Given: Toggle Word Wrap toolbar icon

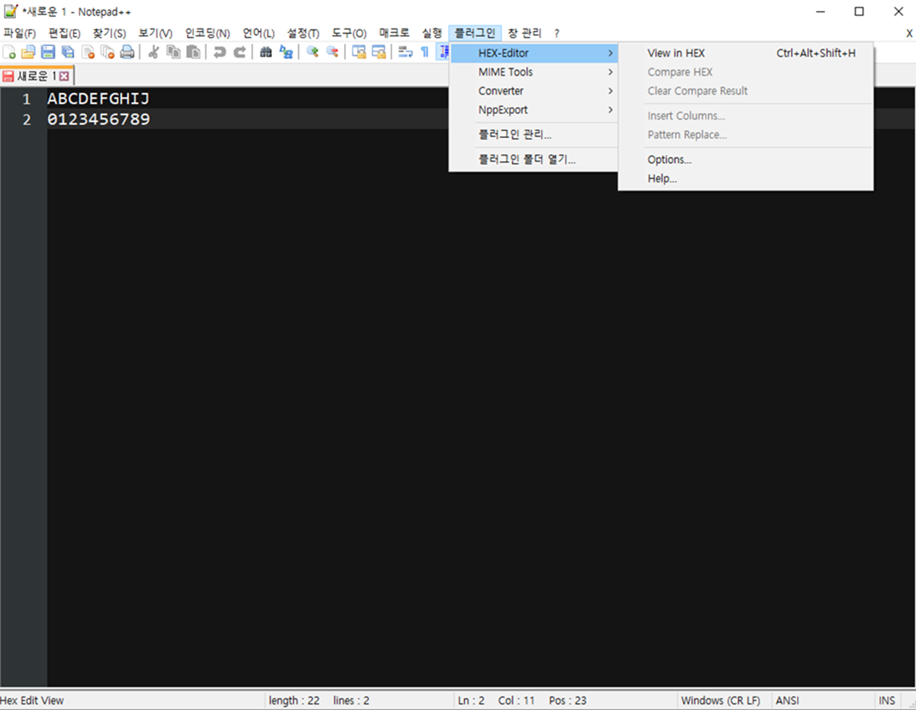Looking at the screenshot, I should pyautogui.click(x=405, y=52).
